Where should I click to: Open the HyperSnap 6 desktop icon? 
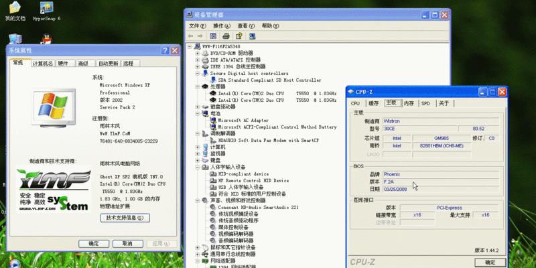click(46, 11)
